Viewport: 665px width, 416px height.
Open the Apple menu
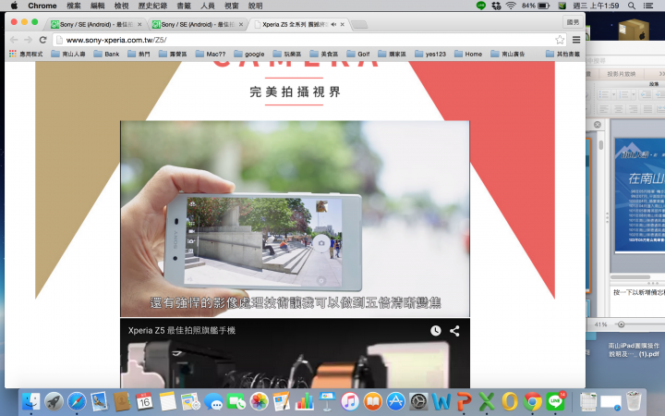[14, 6]
